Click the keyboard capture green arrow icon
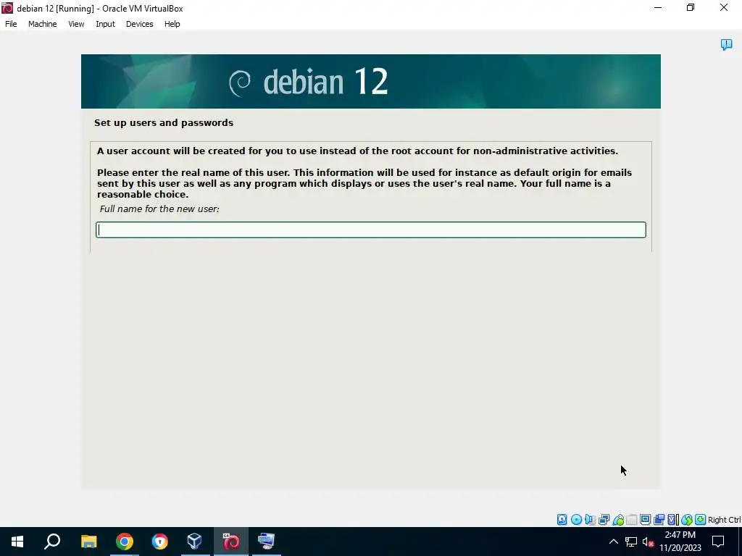 pyautogui.click(x=701, y=520)
